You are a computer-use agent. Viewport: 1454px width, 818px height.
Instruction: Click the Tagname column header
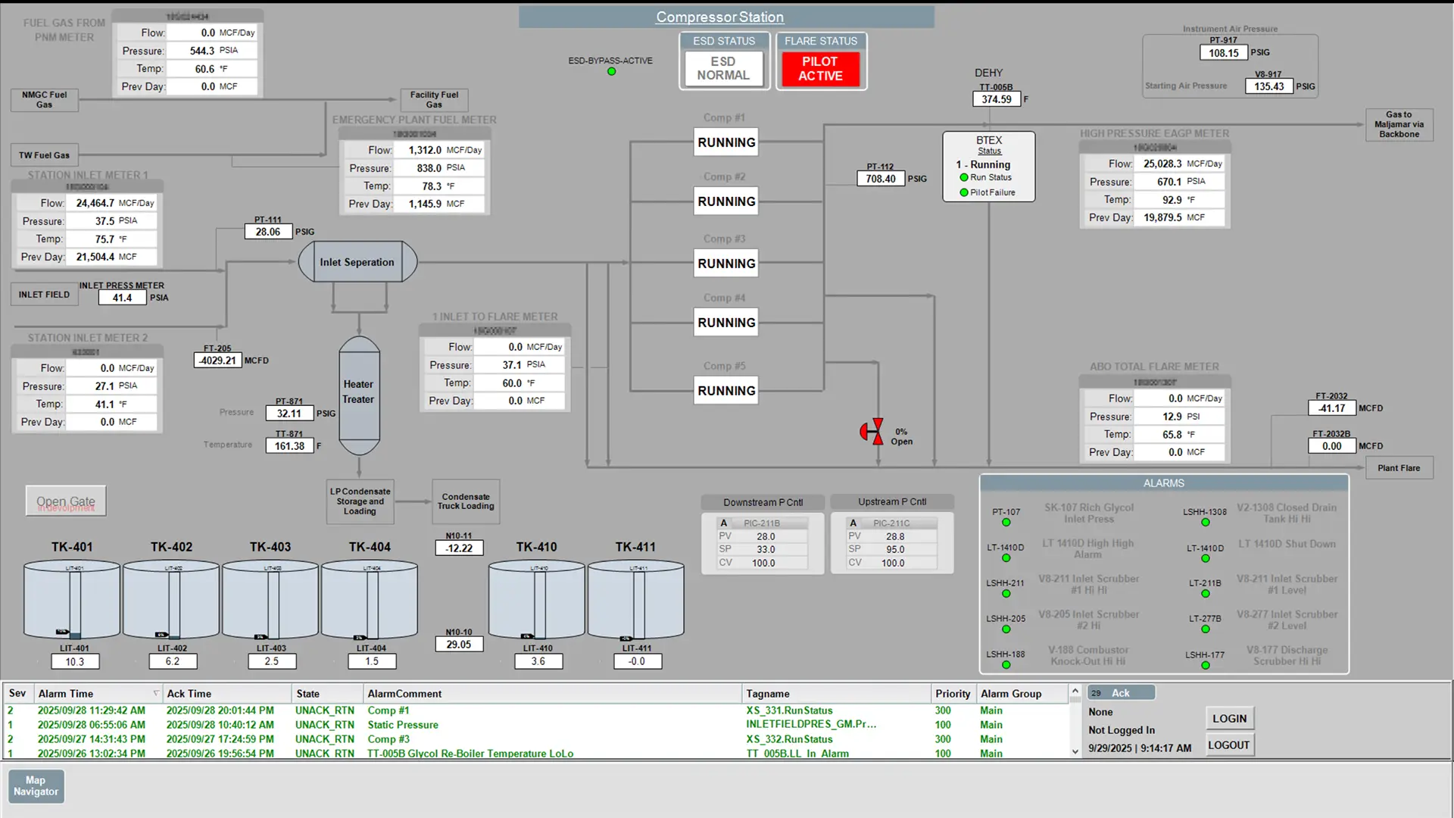pos(768,693)
